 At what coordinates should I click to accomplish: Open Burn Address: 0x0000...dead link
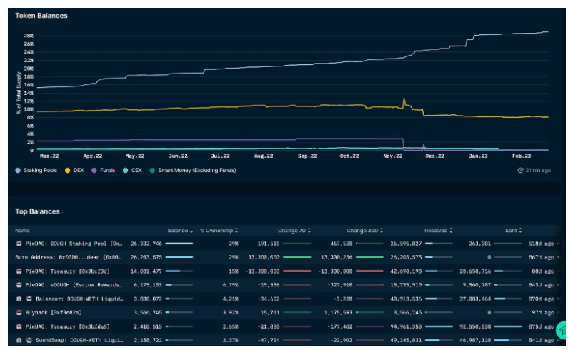(x=69, y=258)
